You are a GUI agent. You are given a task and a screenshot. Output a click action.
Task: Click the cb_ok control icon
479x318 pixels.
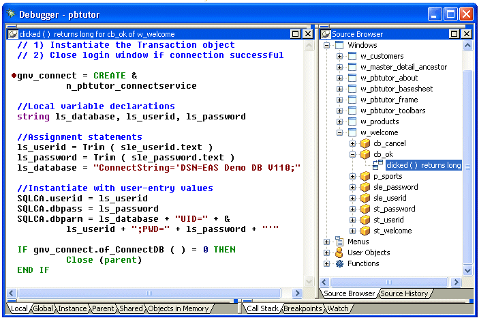(x=365, y=154)
